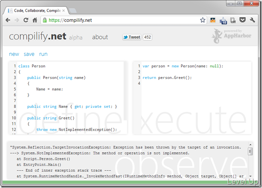The height and width of the screenshot is (188, 262).
Task: Click the save link
Action: (29, 54)
